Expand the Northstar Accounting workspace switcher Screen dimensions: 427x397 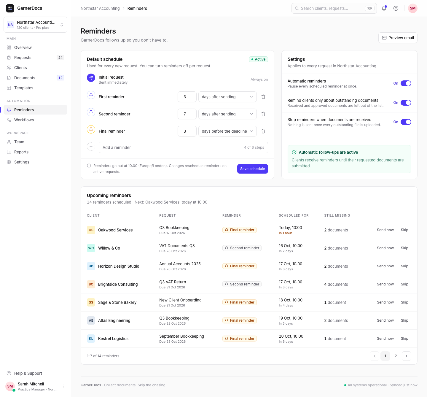tap(35, 25)
